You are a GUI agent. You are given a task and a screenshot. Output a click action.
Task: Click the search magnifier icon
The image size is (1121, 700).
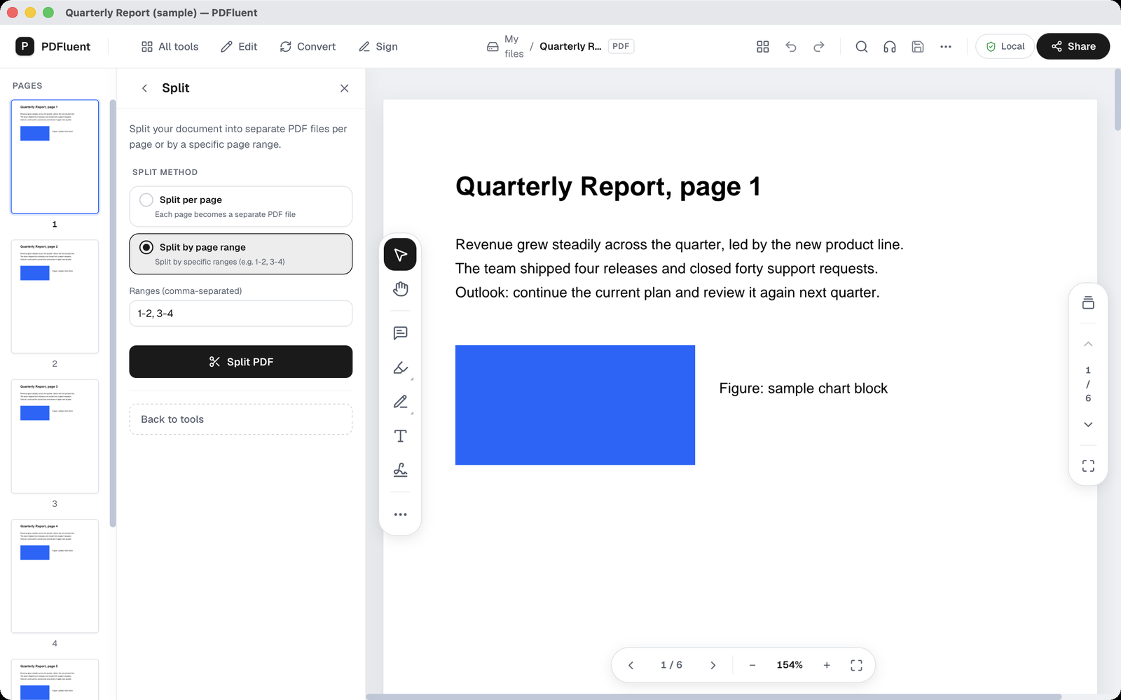pos(862,46)
